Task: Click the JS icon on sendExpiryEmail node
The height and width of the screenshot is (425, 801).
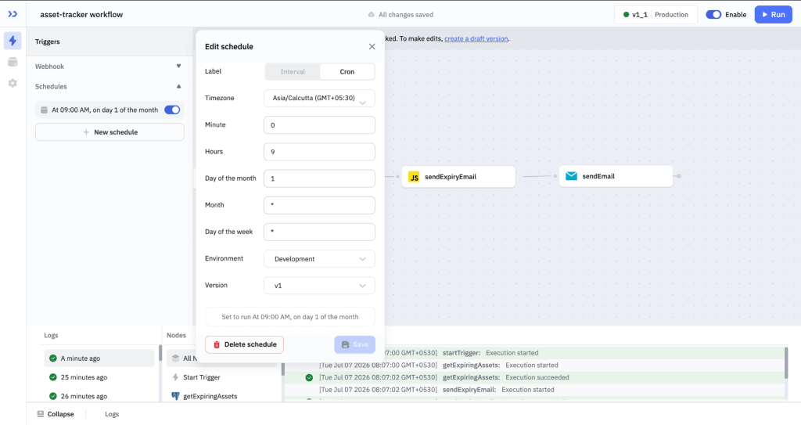Action: pos(414,177)
